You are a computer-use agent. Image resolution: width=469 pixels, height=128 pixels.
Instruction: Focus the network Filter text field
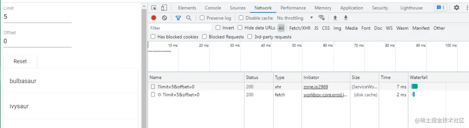(x=180, y=28)
